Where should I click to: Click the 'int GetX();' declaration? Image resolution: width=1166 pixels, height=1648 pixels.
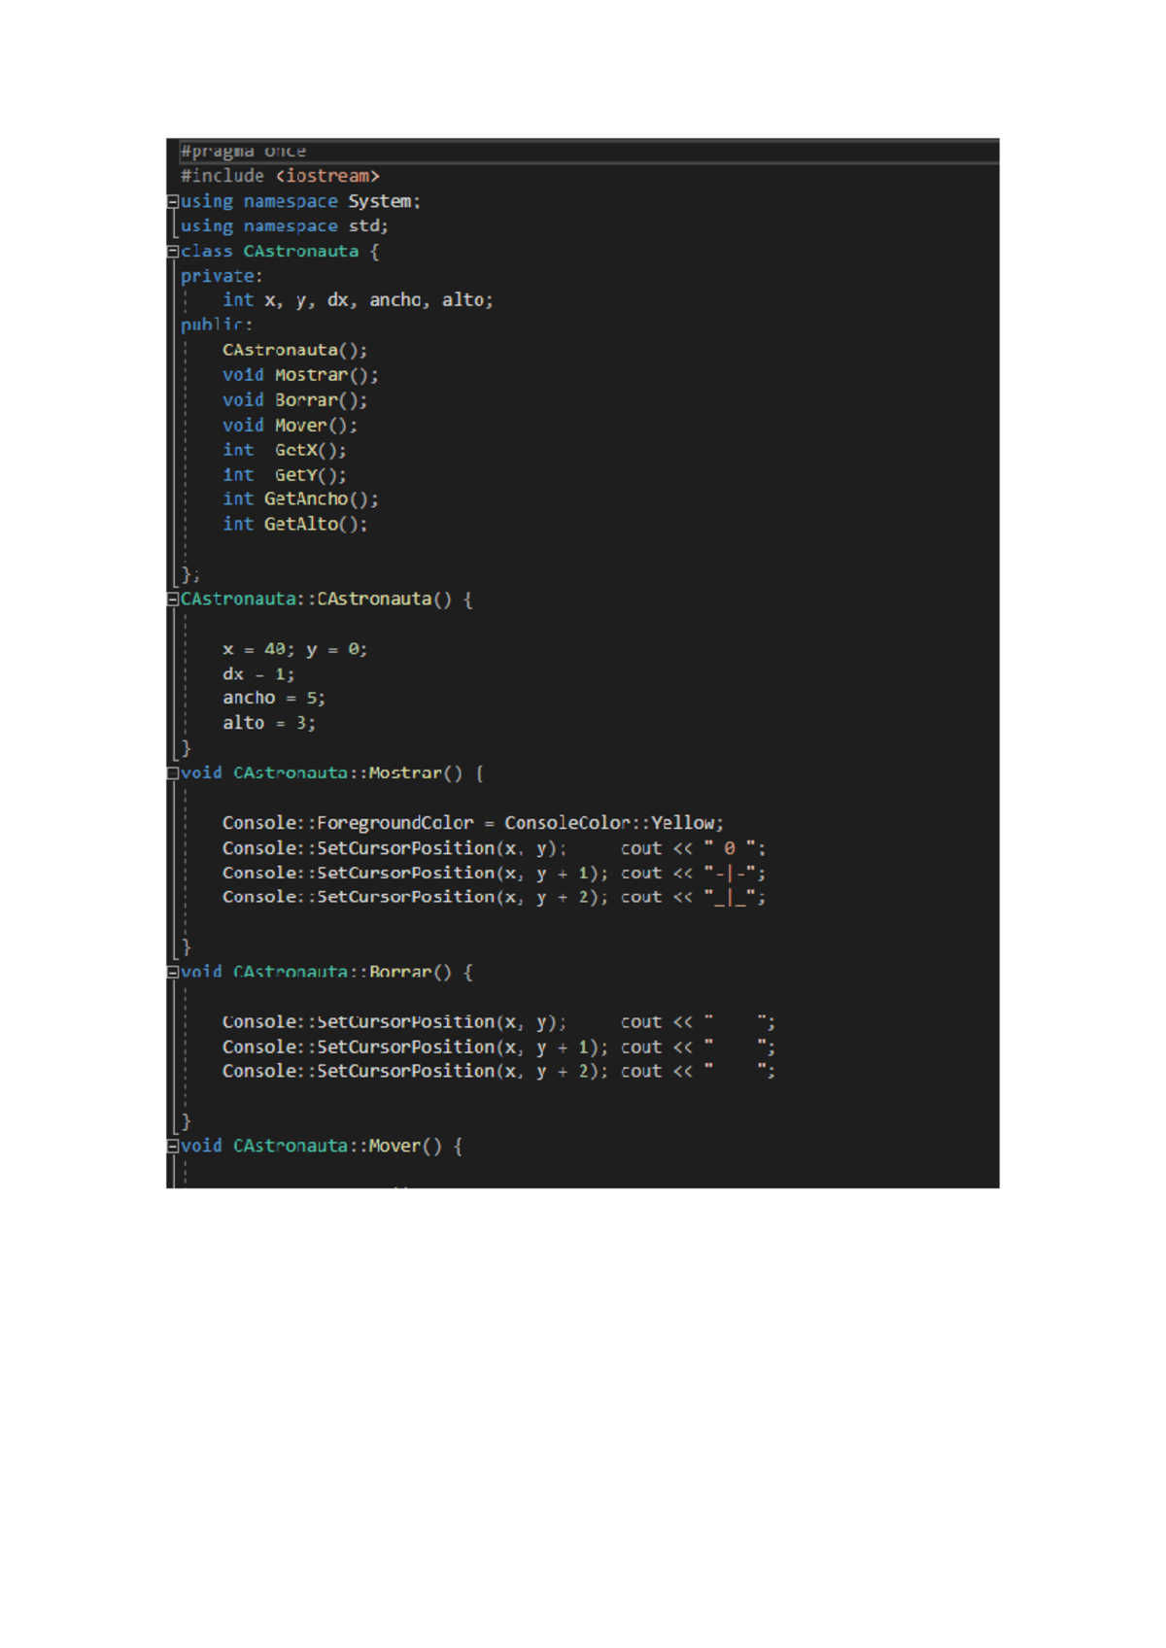(285, 450)
